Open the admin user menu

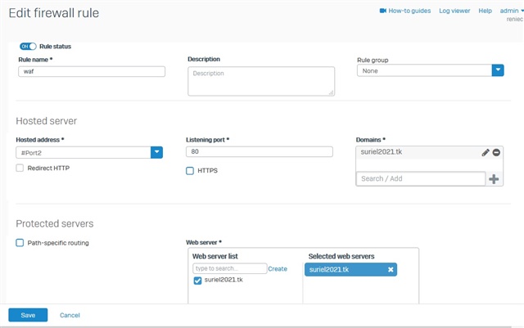(511, 11)
